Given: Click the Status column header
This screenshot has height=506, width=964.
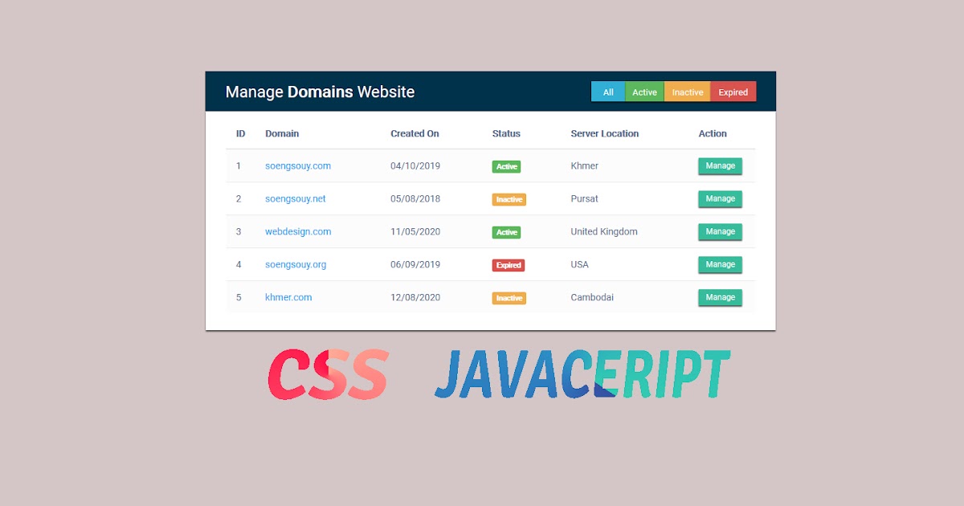Looking at the screenshot, I should click(x=506, y=134).
